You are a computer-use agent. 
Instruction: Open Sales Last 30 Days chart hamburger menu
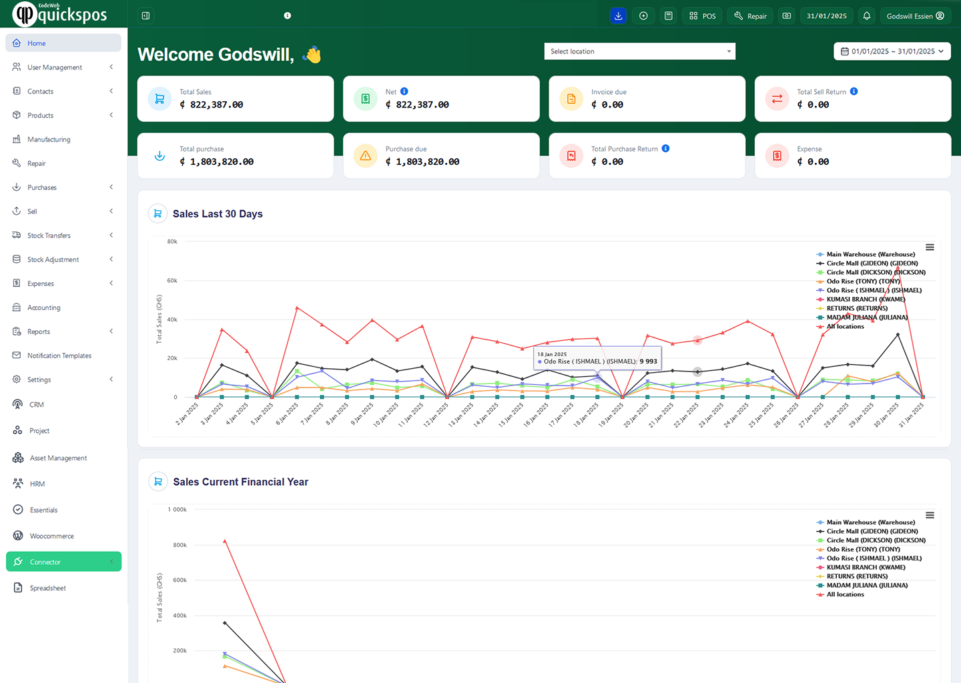[x=930, y=247]
